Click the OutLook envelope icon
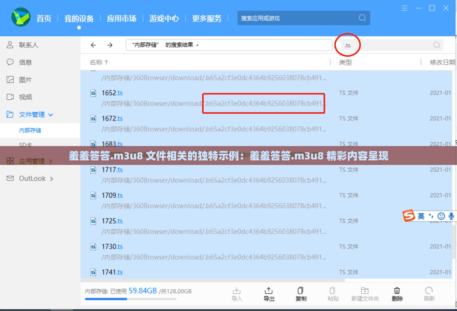This screenshot has width=457, height=311. (x=10, y=178)
